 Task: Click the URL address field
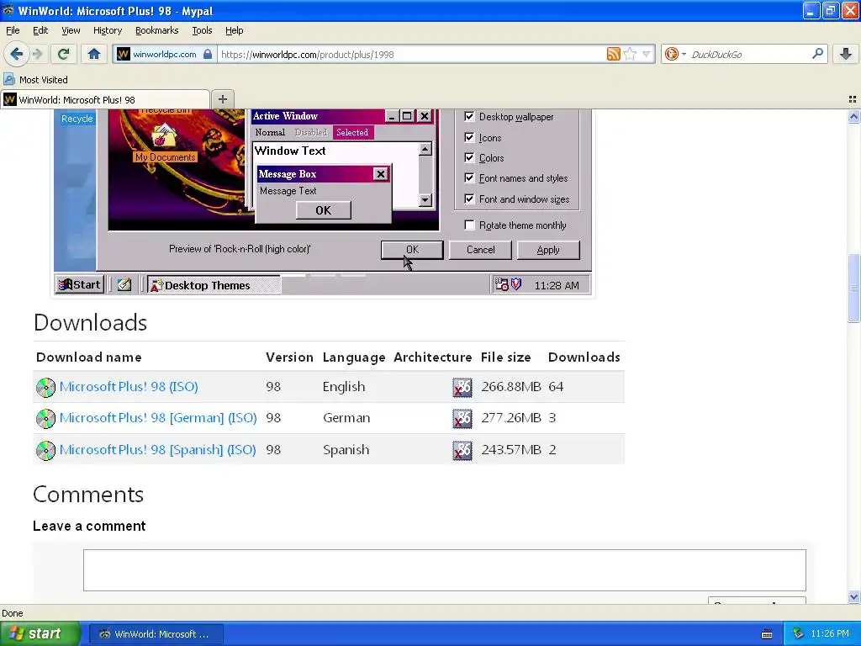pos(410,54)
